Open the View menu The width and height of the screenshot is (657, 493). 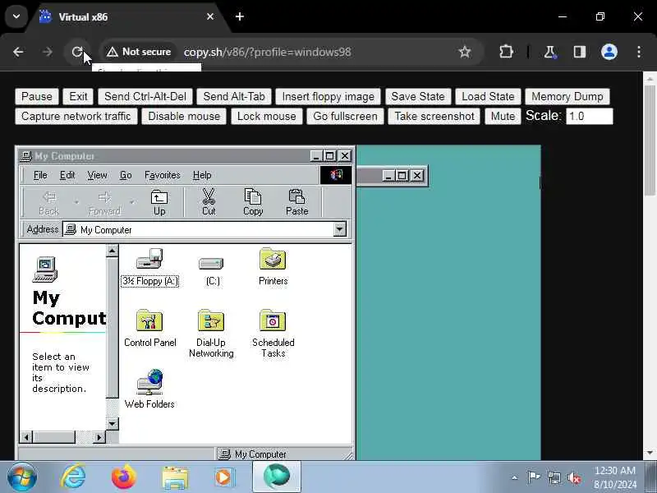coord(97,175)
